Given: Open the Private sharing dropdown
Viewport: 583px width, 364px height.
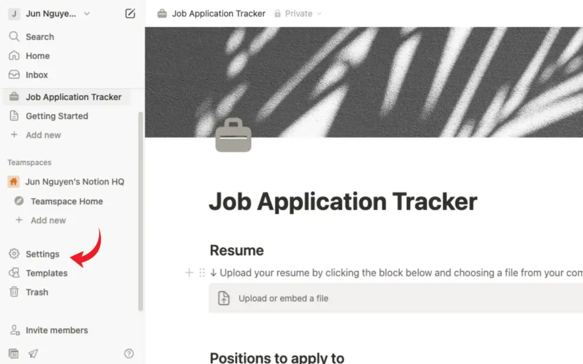Looking at the screenshot, I should pos(298,14).
